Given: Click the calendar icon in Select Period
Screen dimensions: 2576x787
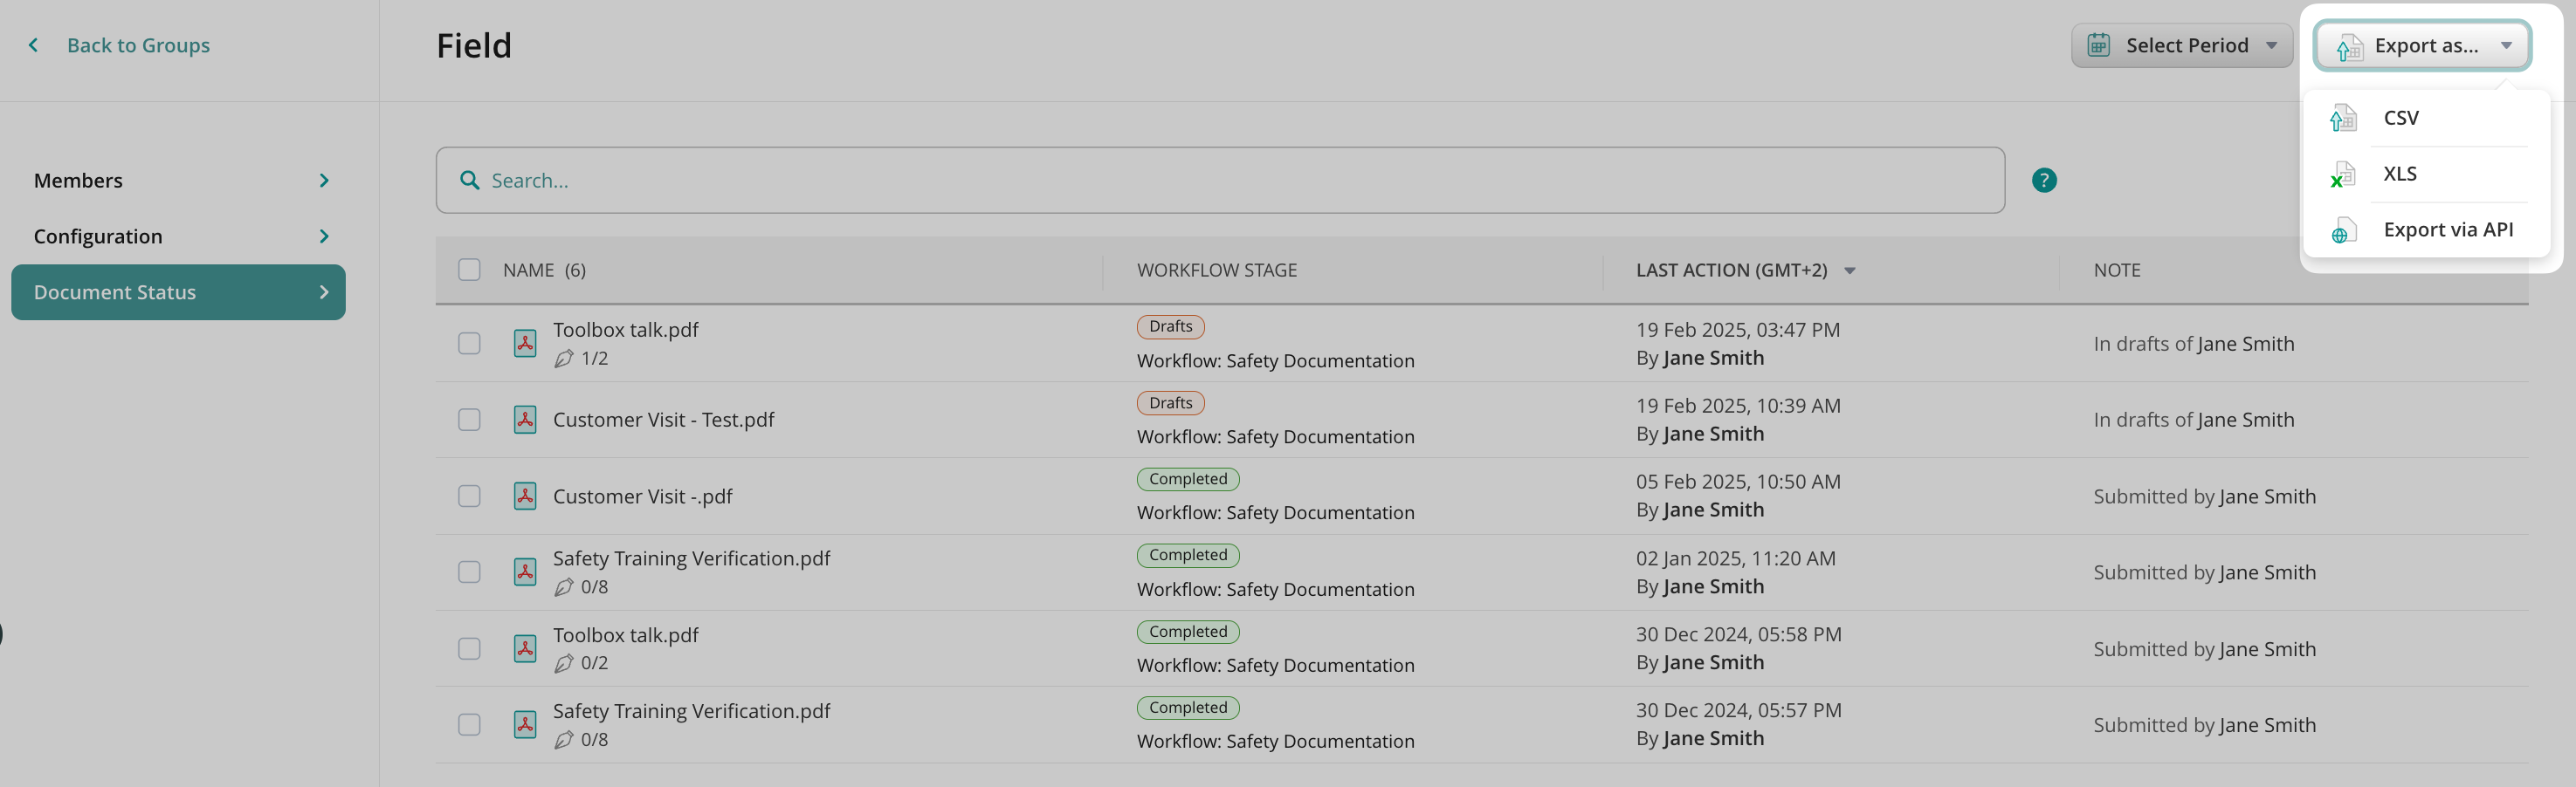Looking at the screenshot, I should (2098, 46).
